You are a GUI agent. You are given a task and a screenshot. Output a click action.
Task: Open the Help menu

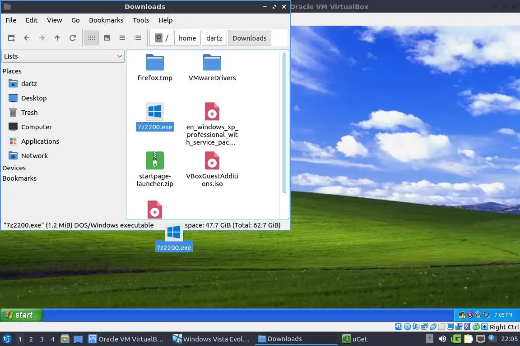166,20
